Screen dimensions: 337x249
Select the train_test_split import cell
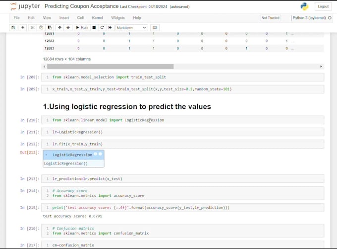click(182, 77)
